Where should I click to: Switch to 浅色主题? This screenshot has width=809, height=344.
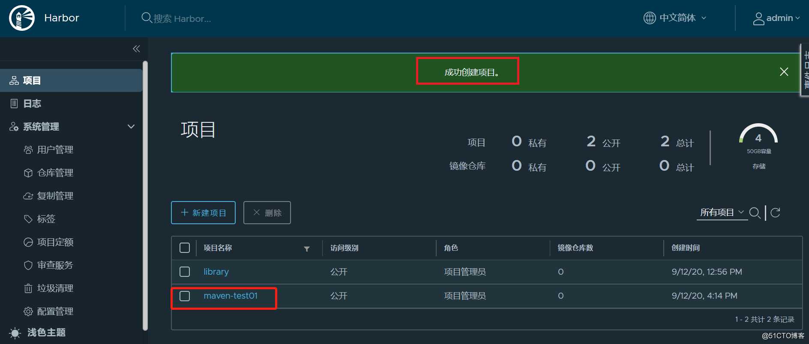point(46,332)
